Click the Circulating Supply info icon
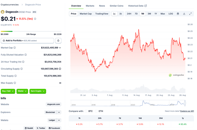197x130 pixels. point(22,69)
